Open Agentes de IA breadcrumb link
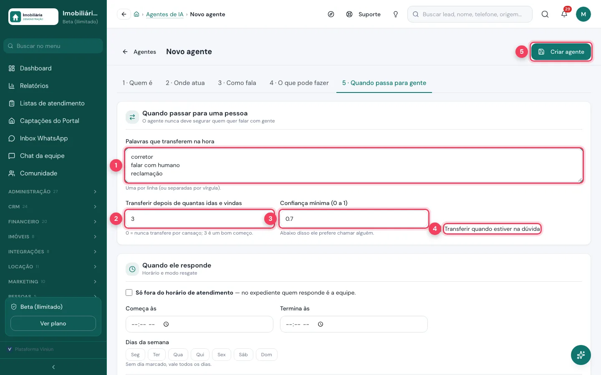Image resolution: width=601 pixels, height=375 pixels. [x=165, y=14]
